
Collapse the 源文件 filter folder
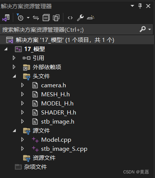pos(14,130)
